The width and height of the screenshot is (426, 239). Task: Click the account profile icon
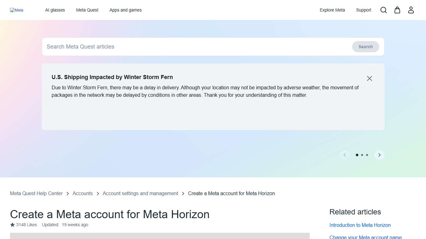pos(411,10)
